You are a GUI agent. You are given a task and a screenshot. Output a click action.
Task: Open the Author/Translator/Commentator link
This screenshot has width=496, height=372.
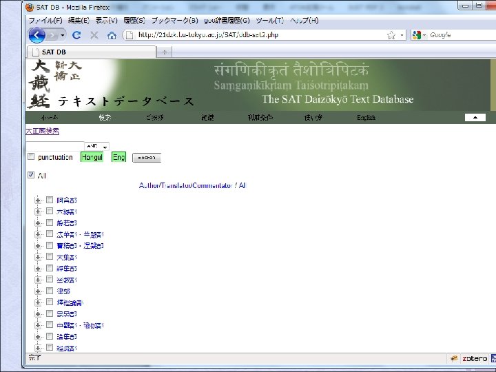(x=186, y=185)
